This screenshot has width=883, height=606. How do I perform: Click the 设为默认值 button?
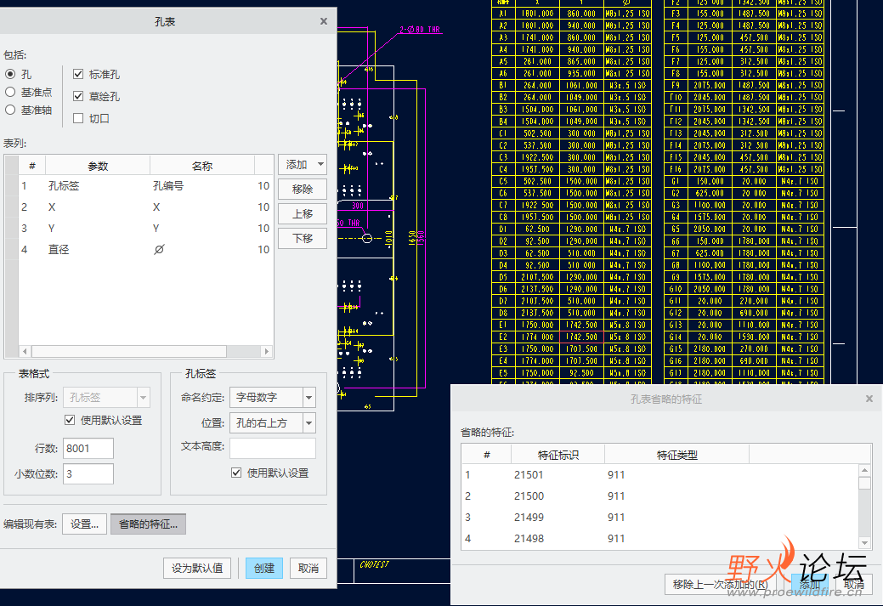coord(197,569)
